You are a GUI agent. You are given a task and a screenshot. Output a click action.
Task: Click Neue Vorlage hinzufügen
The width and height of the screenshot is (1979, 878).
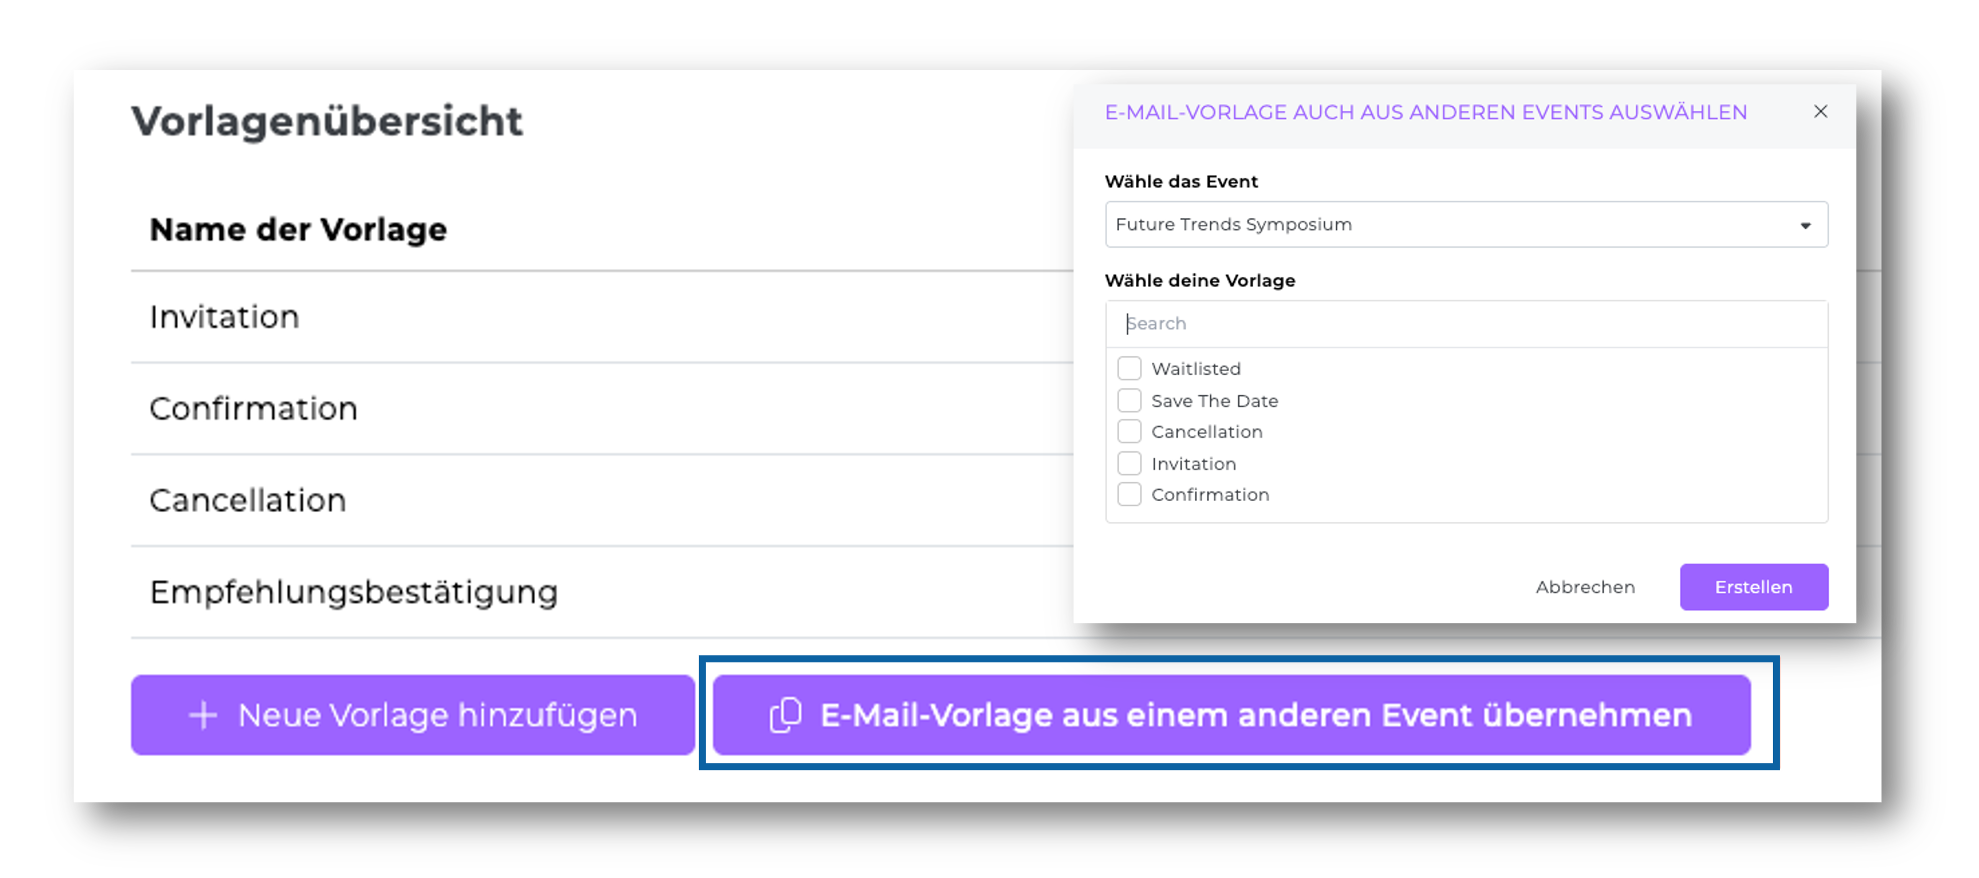(413, 714)
